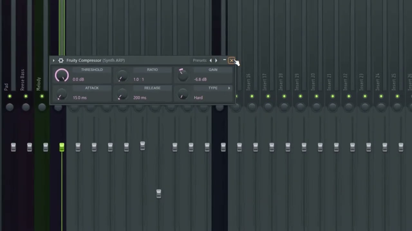412x231 pixels.
Task: Open the Presets list in Fruity Compressor
Action: tap(200, 60)
